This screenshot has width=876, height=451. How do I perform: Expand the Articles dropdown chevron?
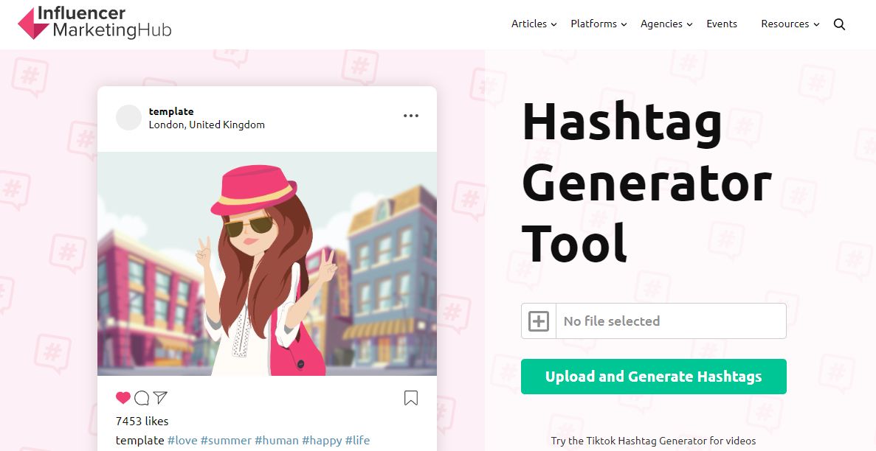coord(553,24)
